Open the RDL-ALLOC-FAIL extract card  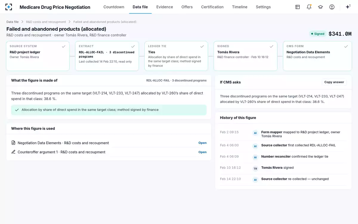pyautogui.click(x=107, y=56)
